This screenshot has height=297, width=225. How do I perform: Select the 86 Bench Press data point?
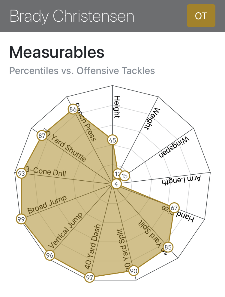point(73,109)
